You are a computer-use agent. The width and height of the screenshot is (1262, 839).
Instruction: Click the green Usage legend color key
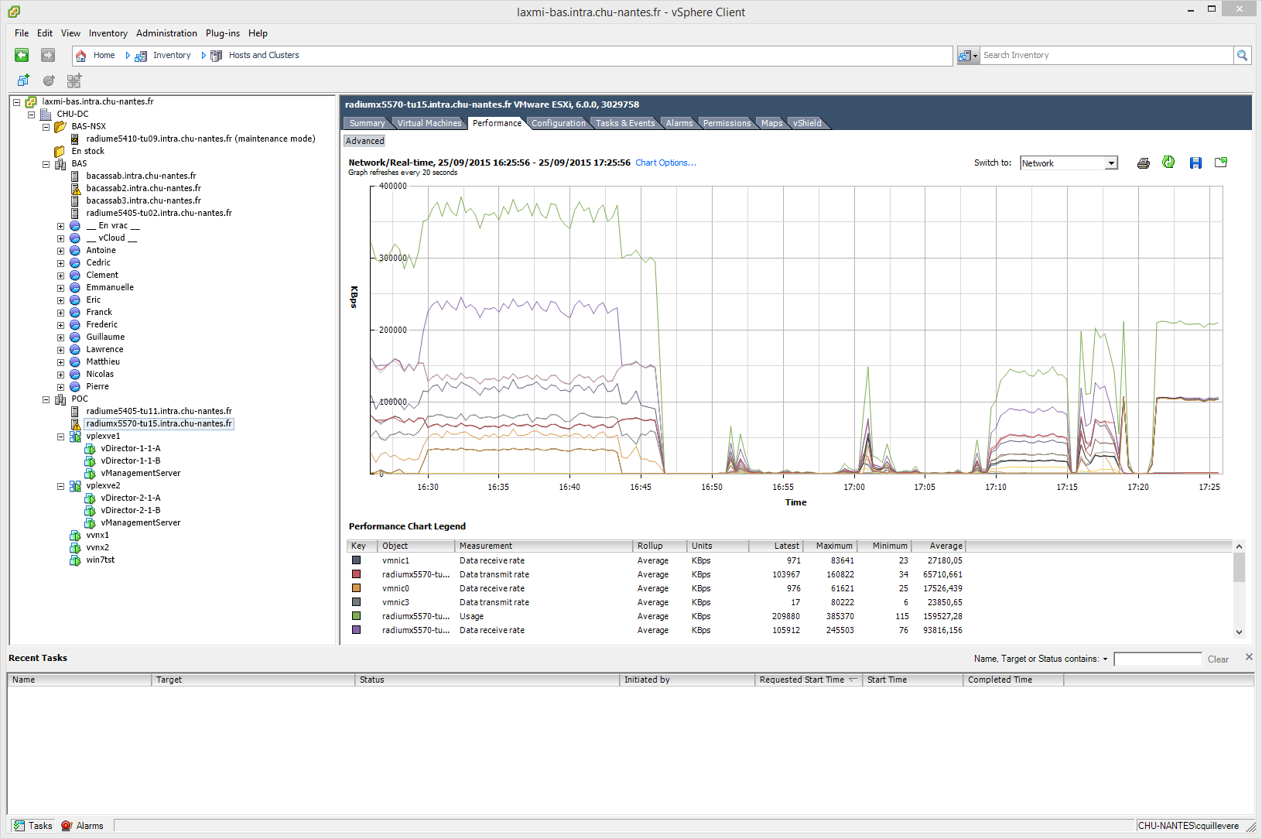[x=357, y=616]
